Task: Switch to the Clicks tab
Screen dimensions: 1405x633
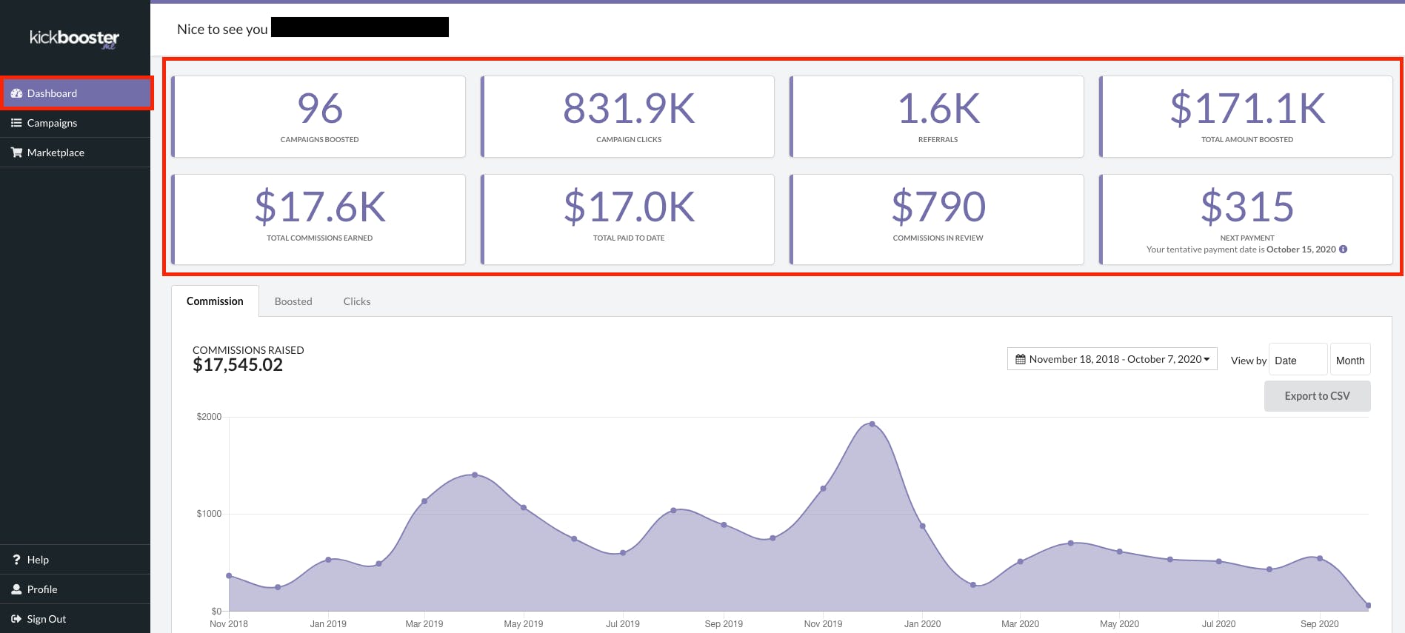Action: point(357,301)
